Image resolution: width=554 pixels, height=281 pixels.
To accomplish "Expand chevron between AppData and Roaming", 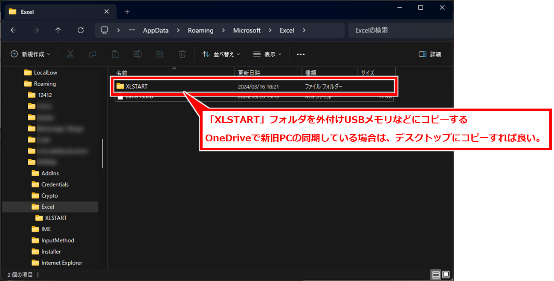I will tap(178, 30).
